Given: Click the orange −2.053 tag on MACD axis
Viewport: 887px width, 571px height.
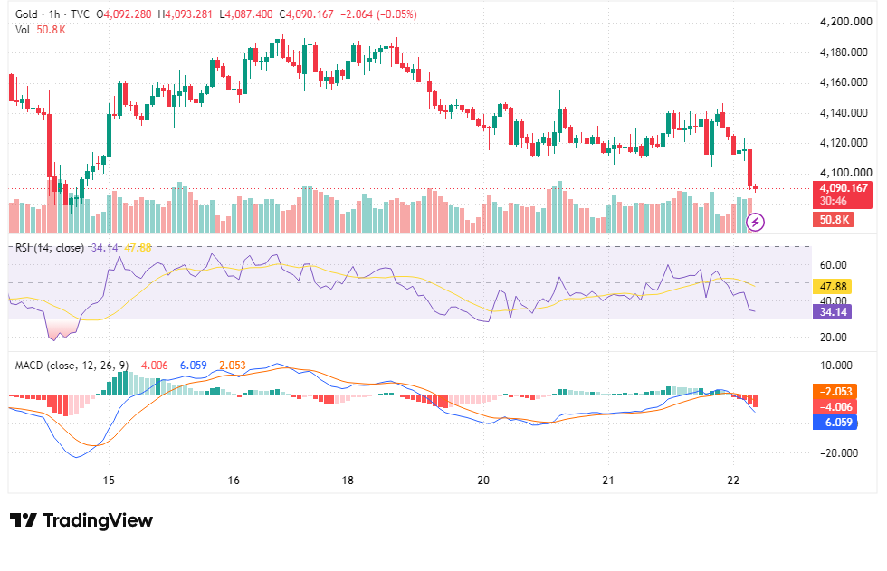Looking at the screenshot, I should [835, 391].
